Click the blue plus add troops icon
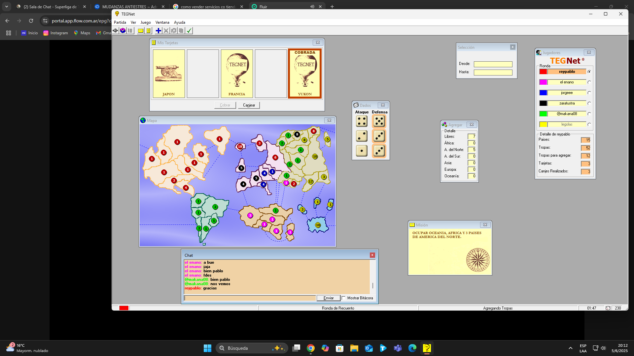634x356 pixels. [x=158, y=31]
